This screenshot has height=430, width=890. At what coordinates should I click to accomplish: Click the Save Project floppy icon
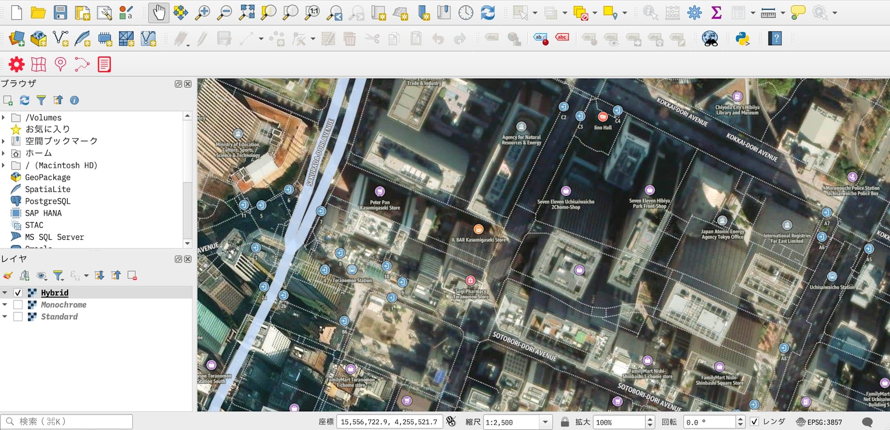click(60, 13)
